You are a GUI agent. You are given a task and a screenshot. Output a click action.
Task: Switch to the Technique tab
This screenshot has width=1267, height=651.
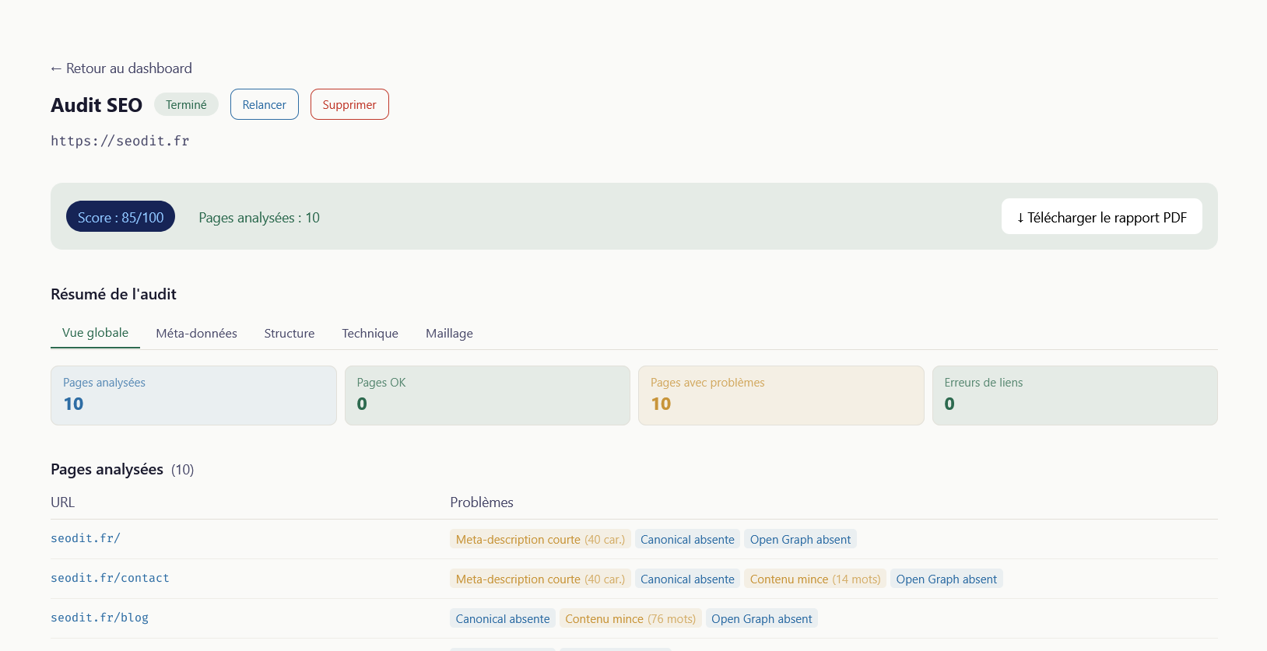tap(370, 334)
